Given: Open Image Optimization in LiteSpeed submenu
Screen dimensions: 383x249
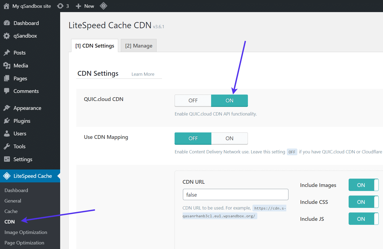Looking at the screenshot, I should (x=26, y=232).
